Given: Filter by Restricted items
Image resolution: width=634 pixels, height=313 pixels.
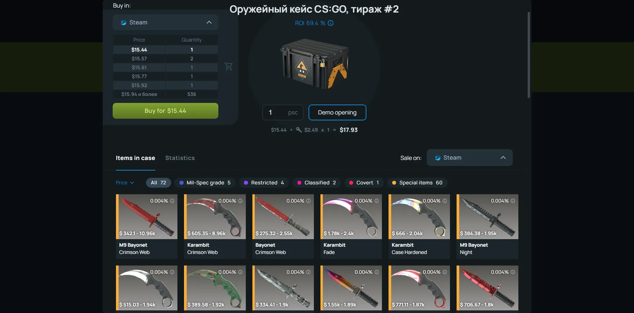Looking at the screenshot, I should tap(264, 183).
